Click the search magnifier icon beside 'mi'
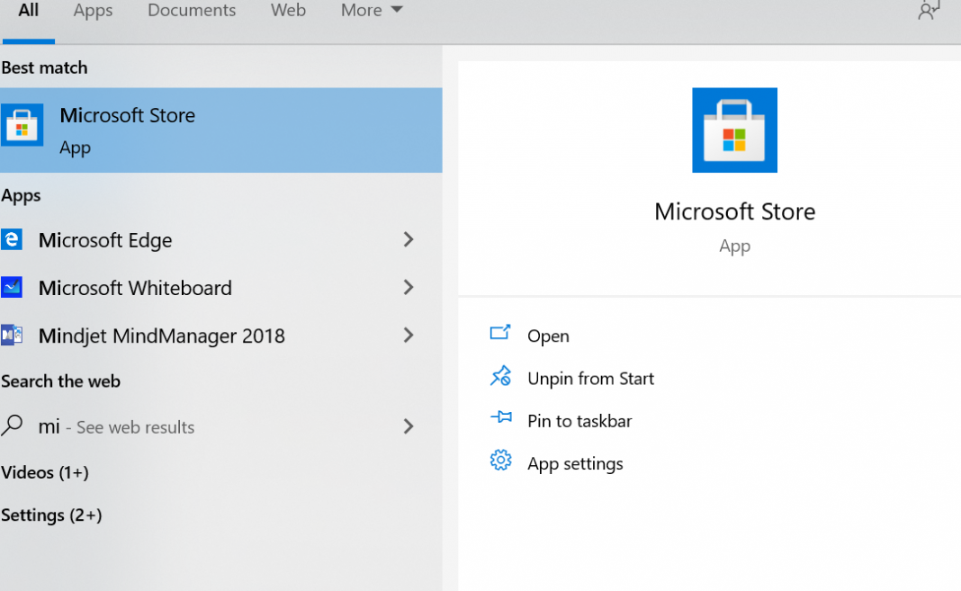Image resolution: width=961 pixels, height=591 pixels. click(x=12, y=426)
